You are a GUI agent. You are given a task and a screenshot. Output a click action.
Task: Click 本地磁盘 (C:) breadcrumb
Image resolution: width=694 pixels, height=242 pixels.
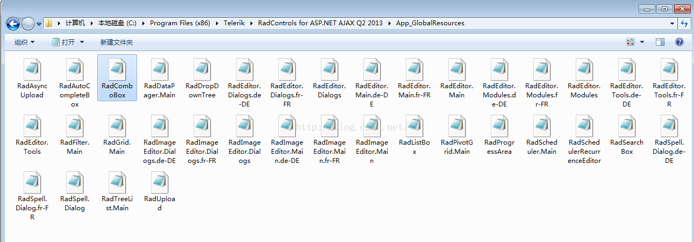click(117, 23)
